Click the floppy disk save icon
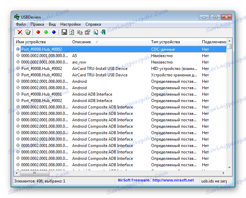Screen dimensions: 246x198 [x=64, y=32]
